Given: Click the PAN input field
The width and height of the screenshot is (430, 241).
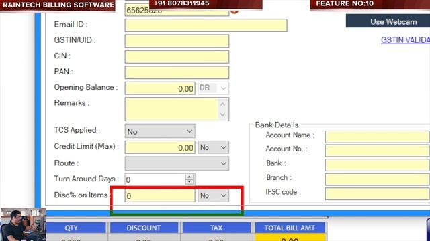Looking at the screenshot, I should click(x=177, y=72).
